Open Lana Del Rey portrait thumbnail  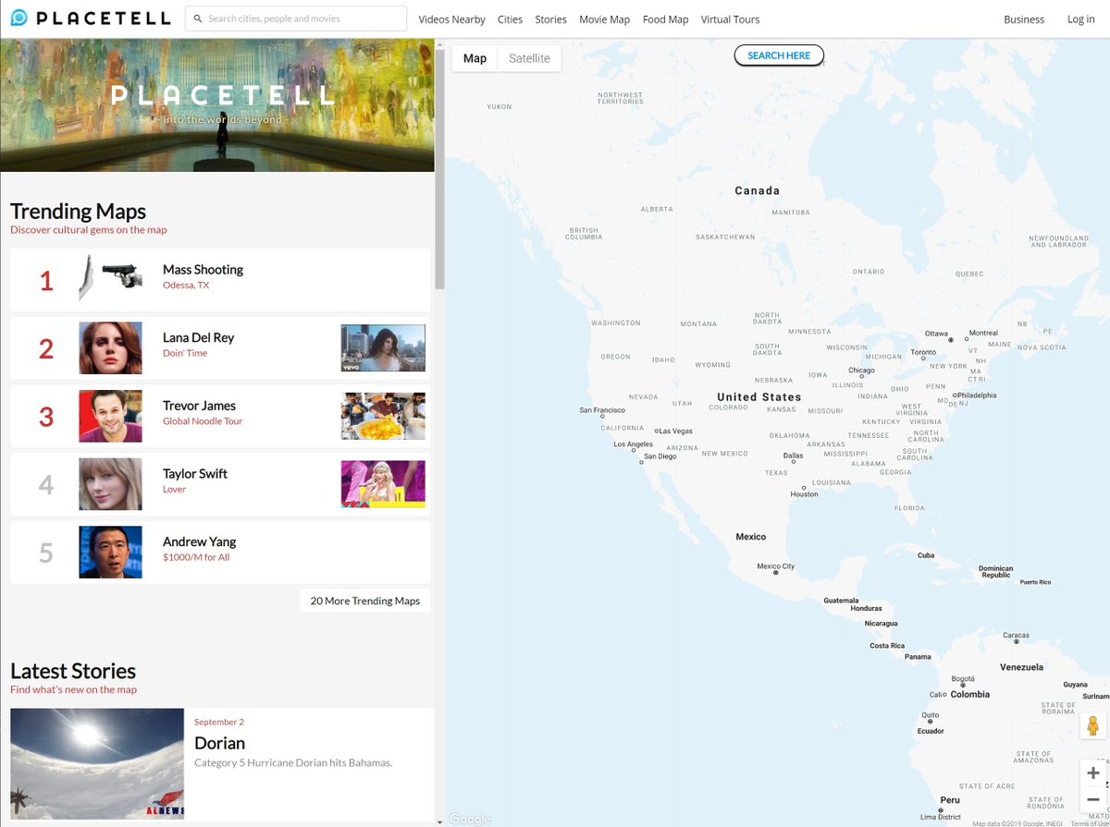click(110, 348)
